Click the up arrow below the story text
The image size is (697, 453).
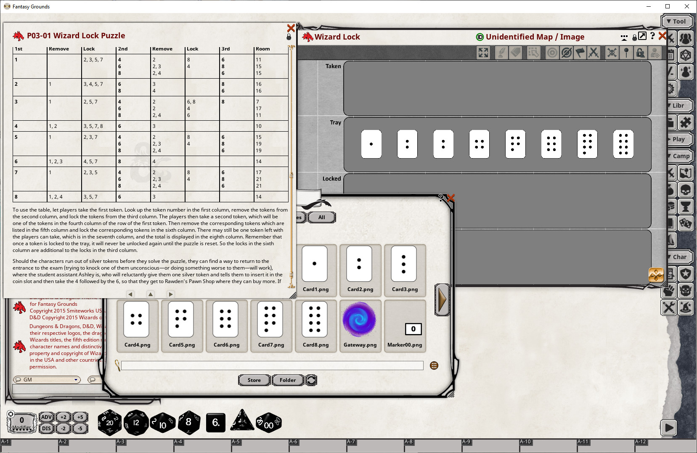pos(151,294)
